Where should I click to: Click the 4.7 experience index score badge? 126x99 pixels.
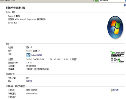point(28,55)
